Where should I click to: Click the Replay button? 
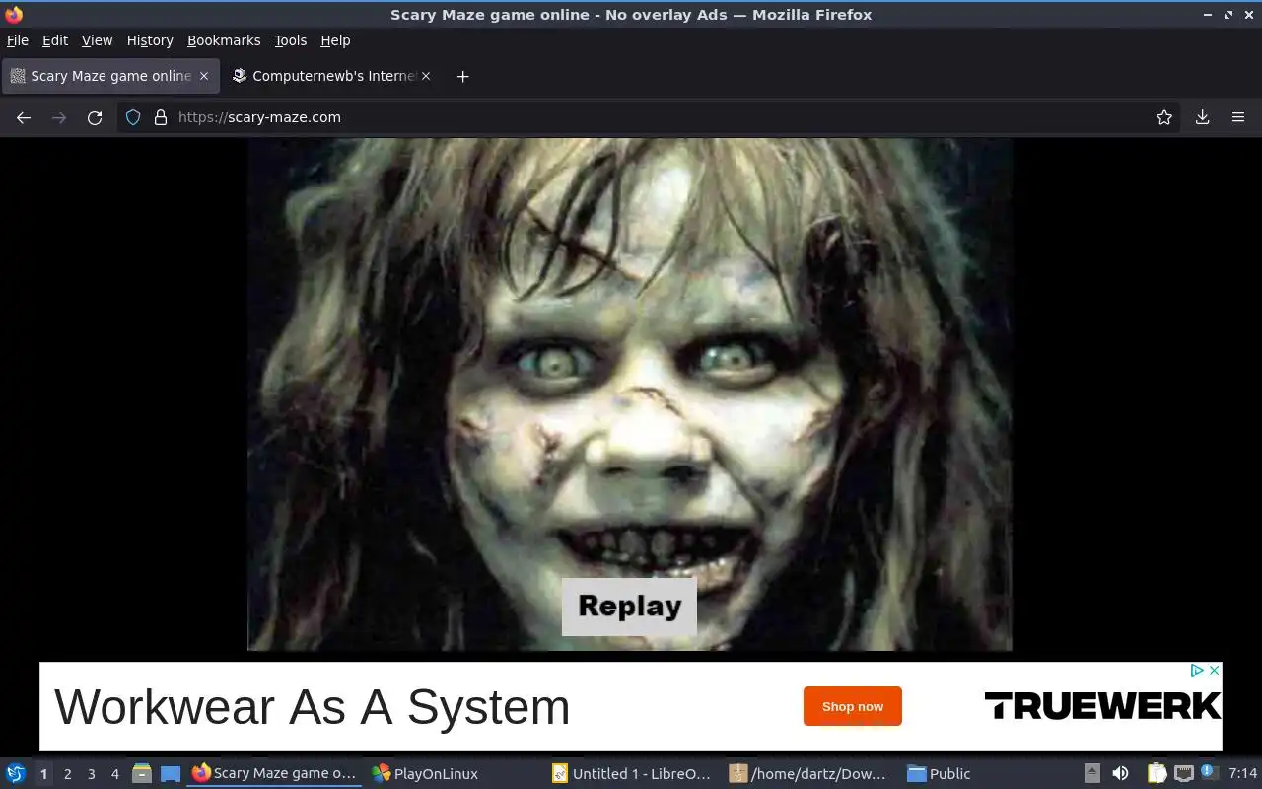tap(629, 606)
